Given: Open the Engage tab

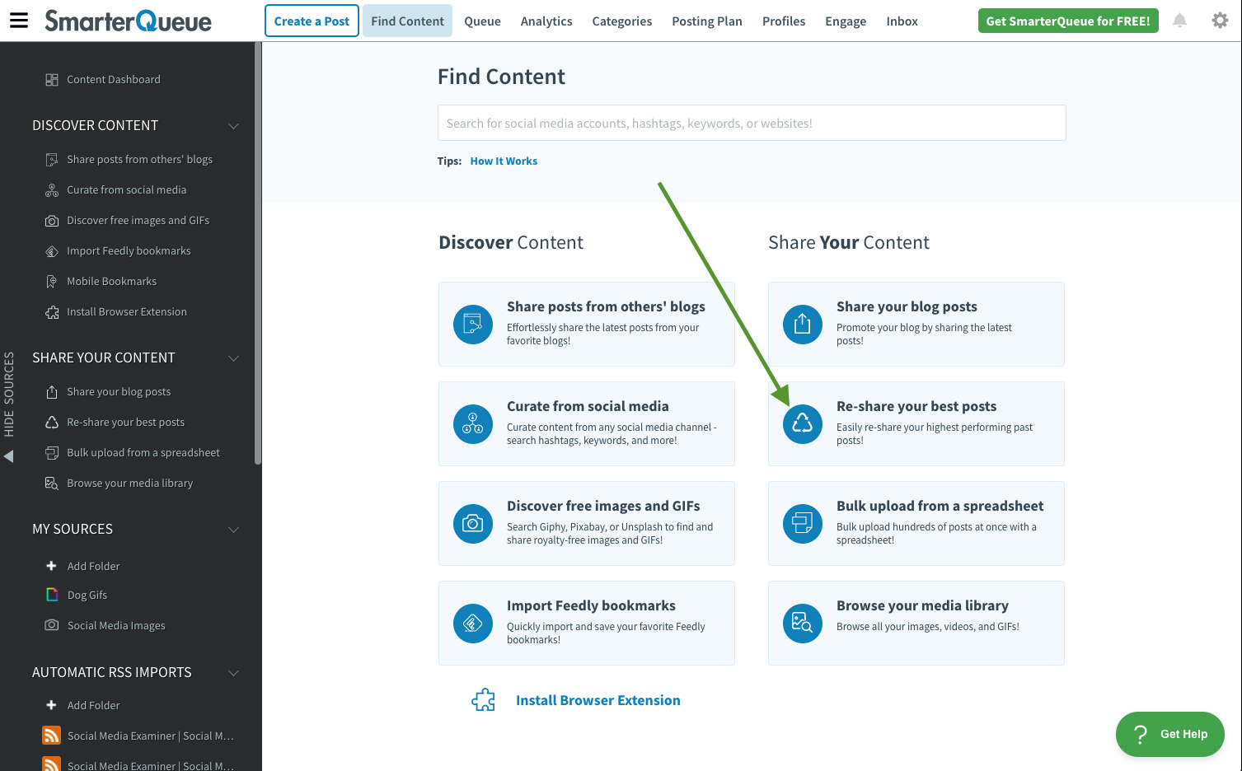Looking at the screenshot, I should coord(846,21).
